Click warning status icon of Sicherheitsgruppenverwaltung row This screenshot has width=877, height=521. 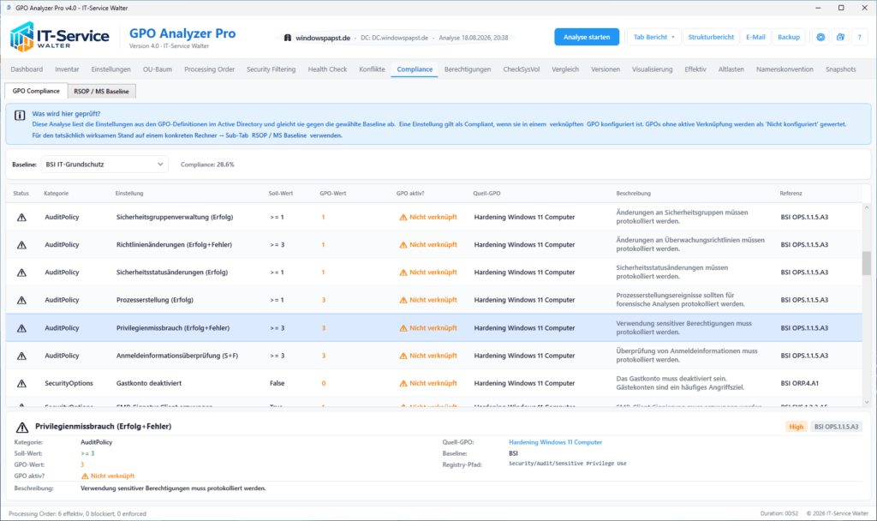point(21,217)
